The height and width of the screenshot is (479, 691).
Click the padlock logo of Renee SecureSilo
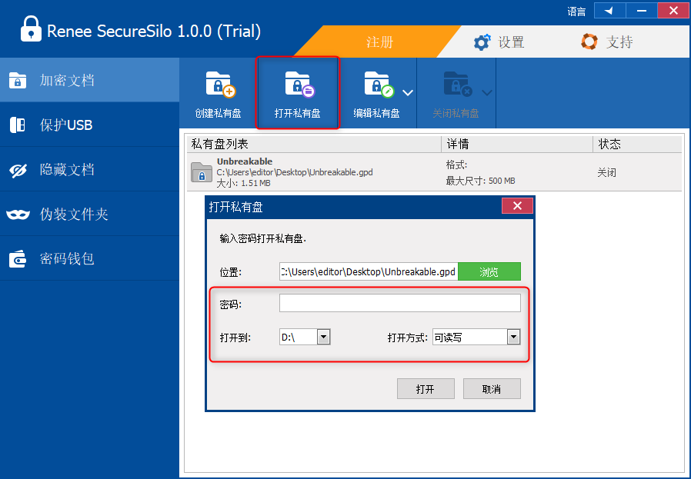click(31, 29)
